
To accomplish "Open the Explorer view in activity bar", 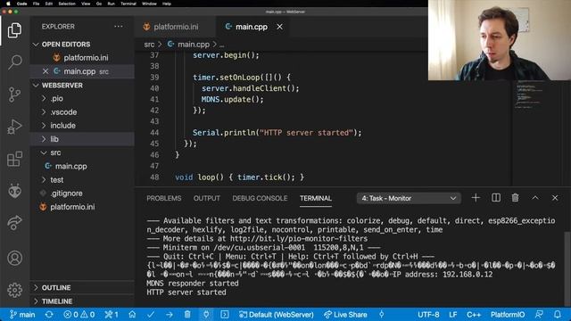I will [14, 30].
